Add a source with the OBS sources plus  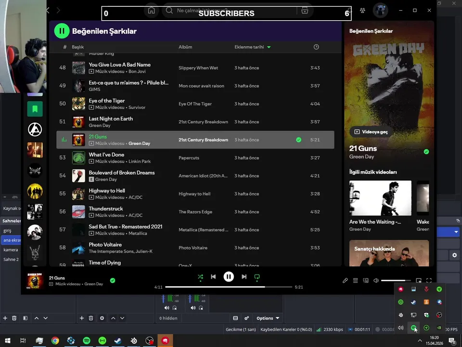coord(82,318)
